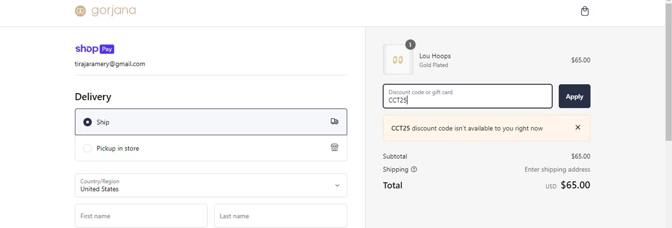Click the Delivery heading
The width and height of the screenshot is (672, 228).
tap(93, 97)
